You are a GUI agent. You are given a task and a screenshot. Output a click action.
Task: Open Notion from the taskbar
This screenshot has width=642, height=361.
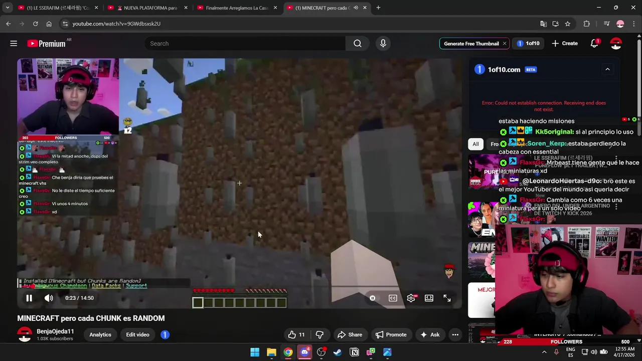(x=354, y=352)
